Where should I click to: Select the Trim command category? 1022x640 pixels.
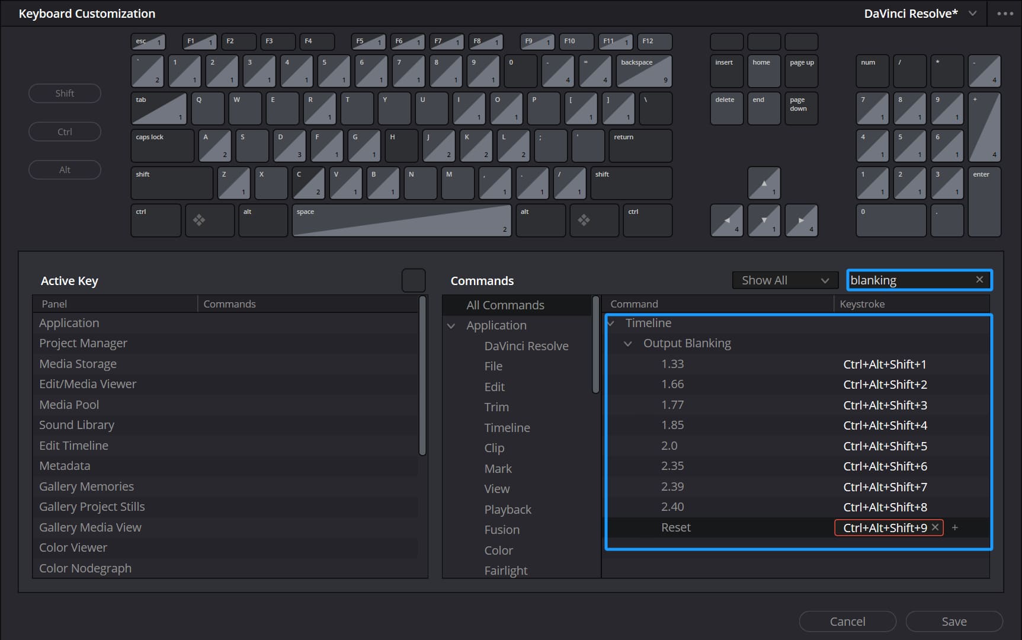coord(496,407)
